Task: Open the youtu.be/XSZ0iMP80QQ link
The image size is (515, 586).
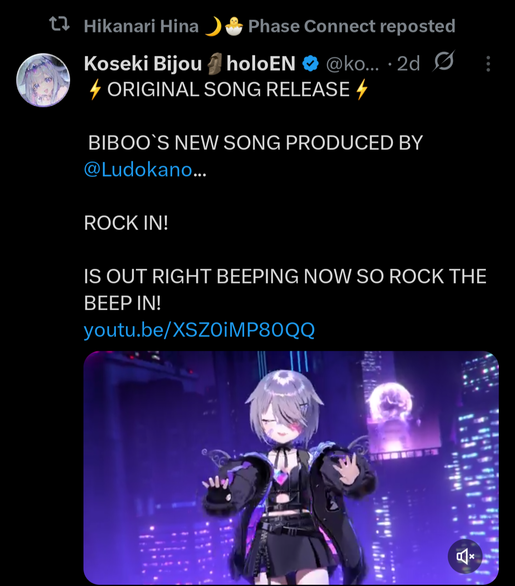Action: [199, 330]
